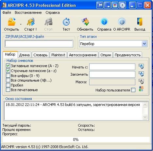153x151 pixels.
Task: Switch to the Автосохранение tab
Action: [83, 55]
